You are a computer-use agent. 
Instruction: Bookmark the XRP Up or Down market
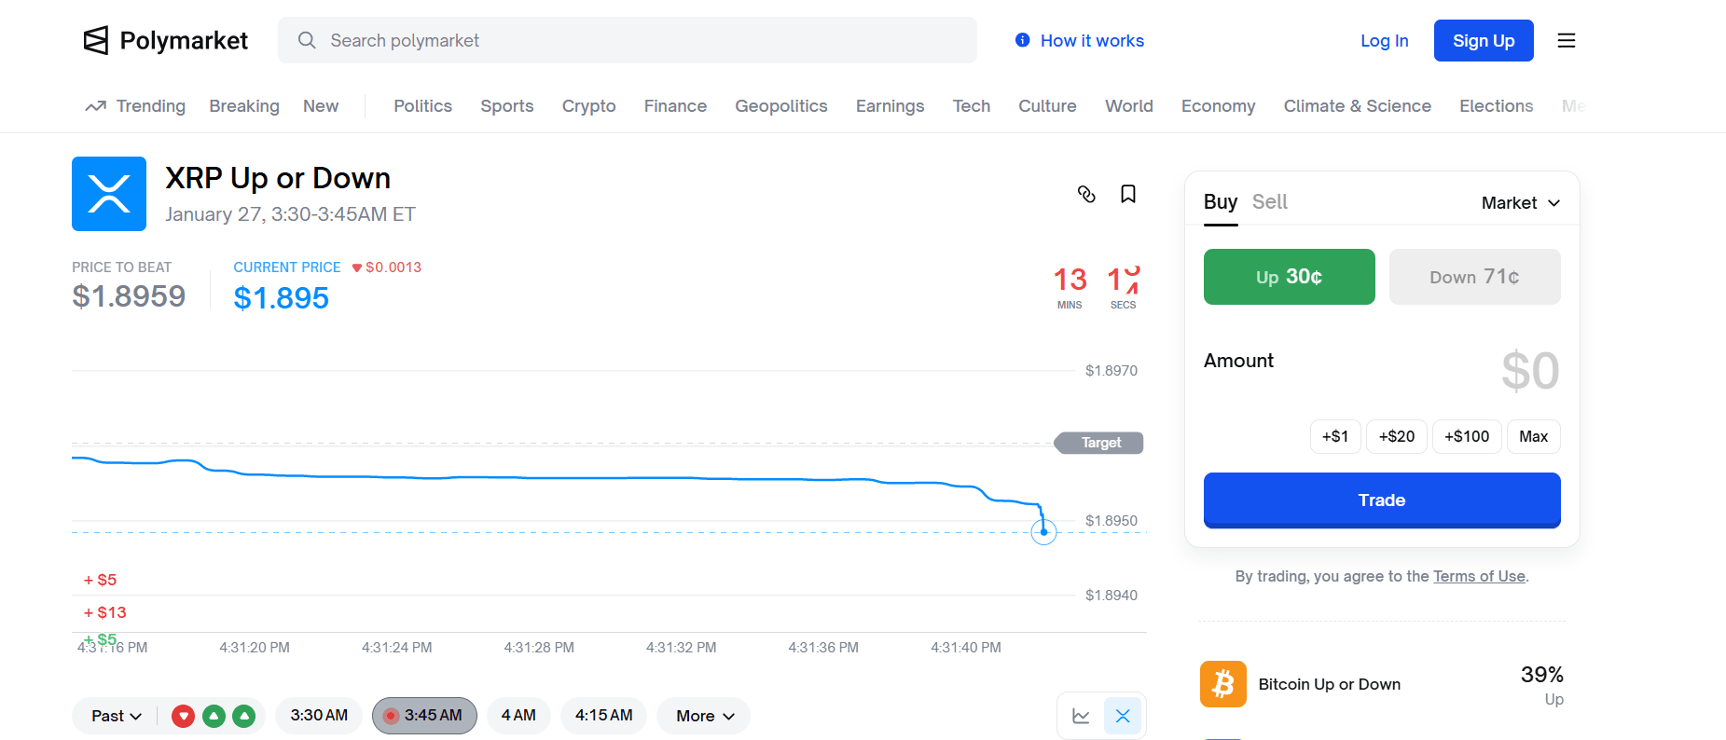(x=1128, y=194)
